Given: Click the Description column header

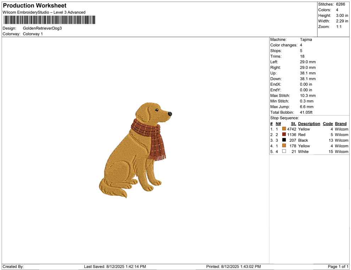Looking at the screenshot, I should [309, 124].
